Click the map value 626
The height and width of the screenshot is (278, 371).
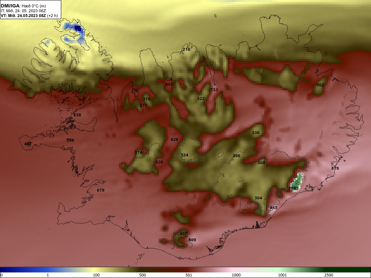(159, 162)
